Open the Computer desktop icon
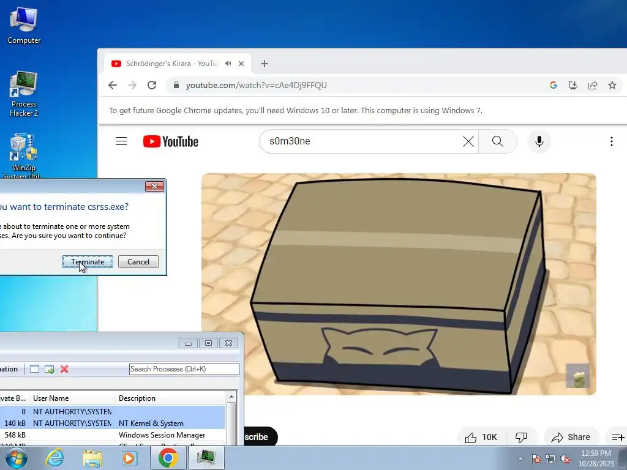 point(24,26)
